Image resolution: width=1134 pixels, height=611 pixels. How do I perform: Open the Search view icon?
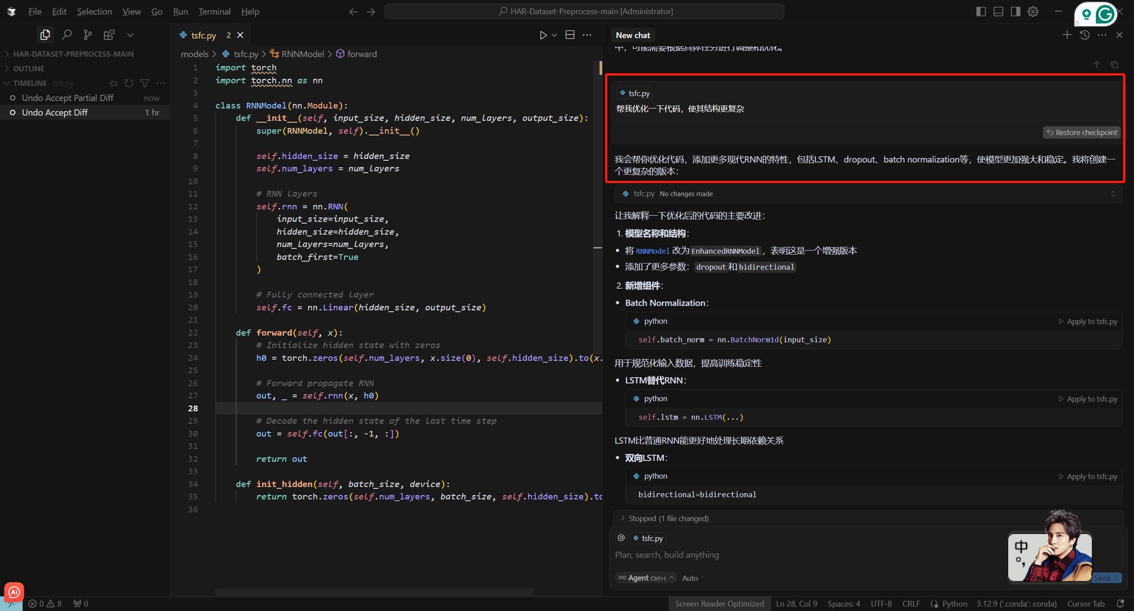[x=66, y=35]
